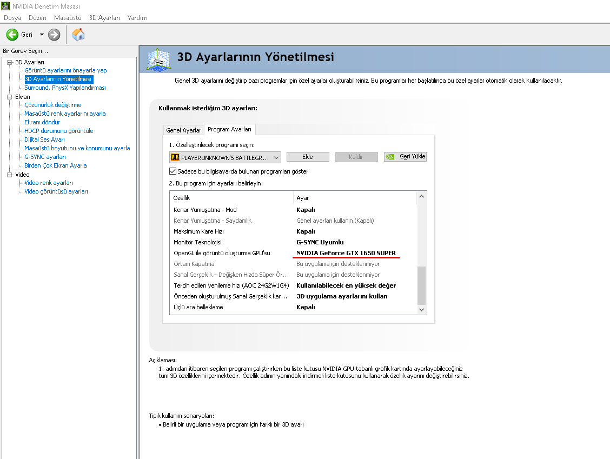Open Ekranı döndür
The width and height of the screenshot is (610, 459).
(x=42, y=122)
